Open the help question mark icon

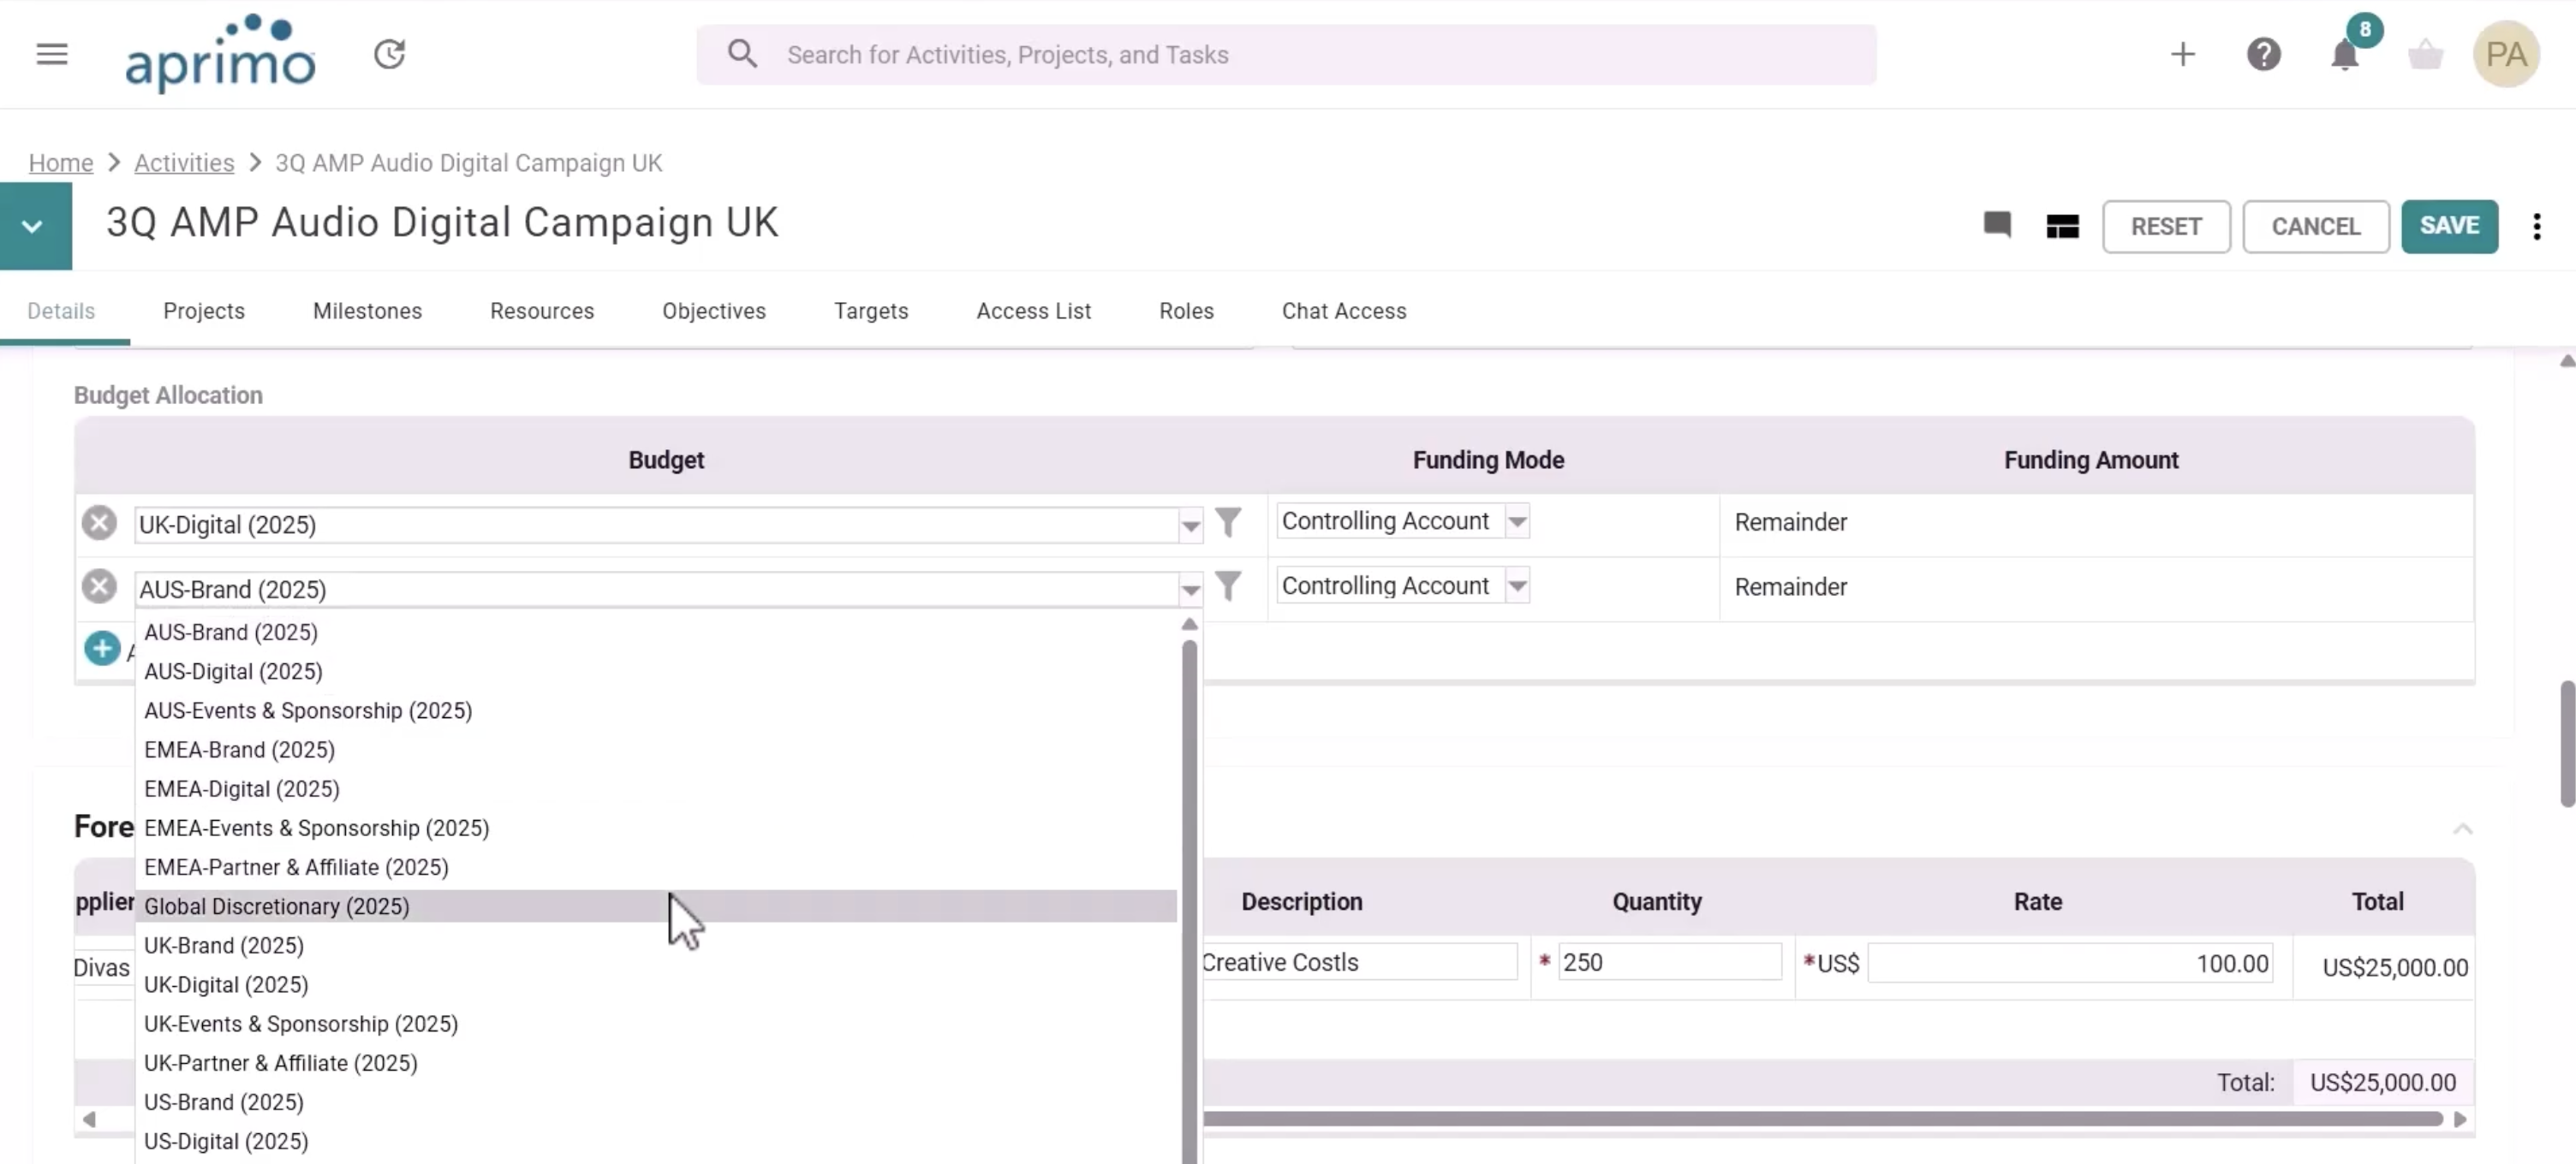[x=2264, y=54]
